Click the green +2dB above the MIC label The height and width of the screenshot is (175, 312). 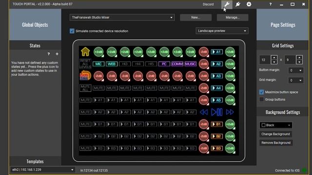pos(98,52)
